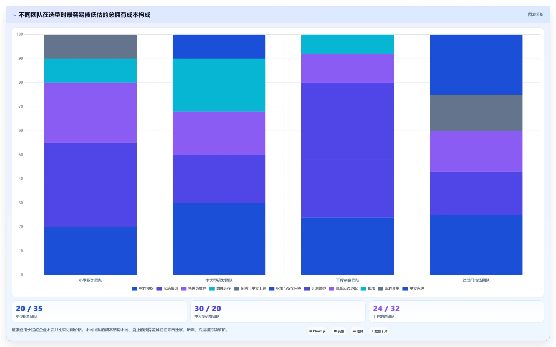
Task: Click the y-axis value 100
Action: 20,34
